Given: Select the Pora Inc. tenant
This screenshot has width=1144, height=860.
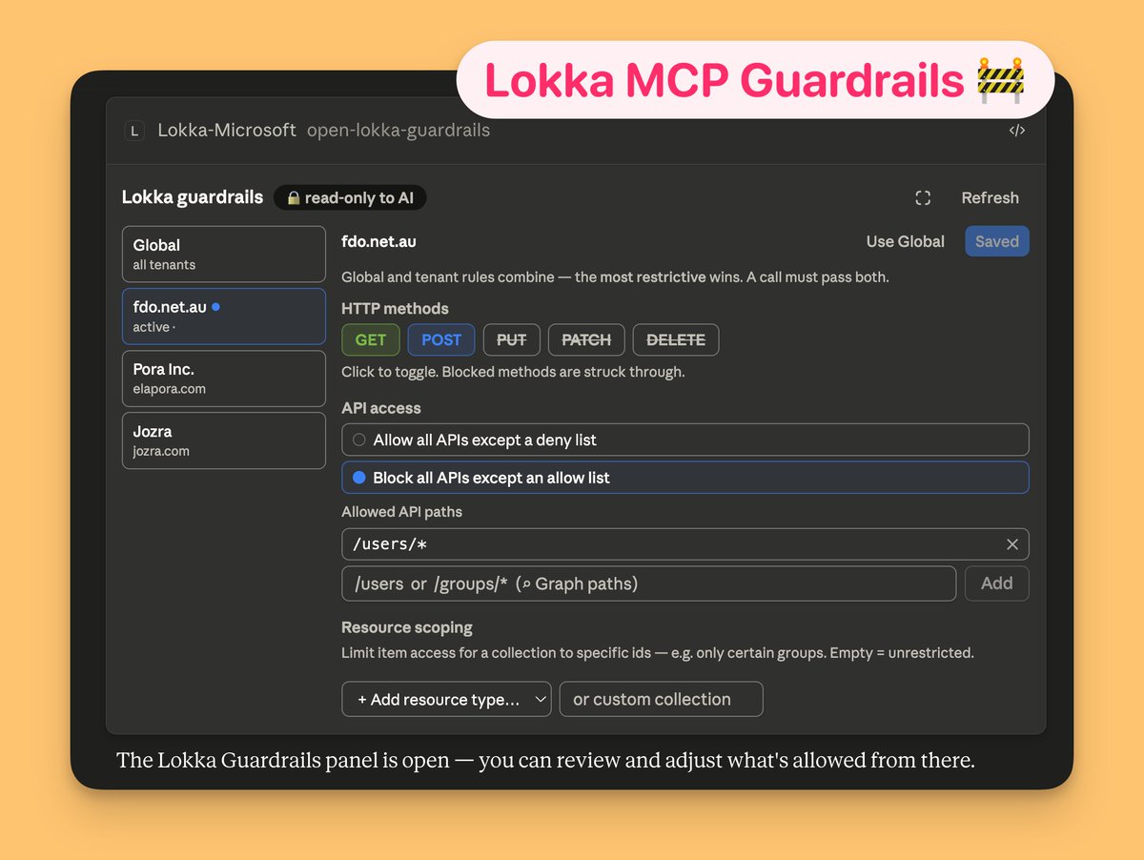Looking at the screenshot, I should point(224,379).
